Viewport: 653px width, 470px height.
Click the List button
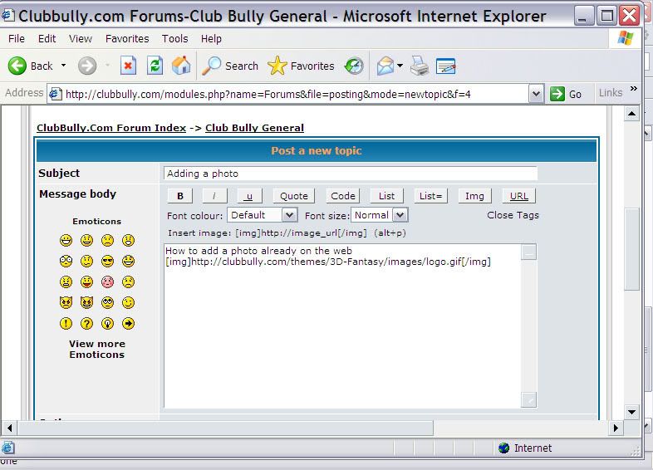click(x=386, y=196)
